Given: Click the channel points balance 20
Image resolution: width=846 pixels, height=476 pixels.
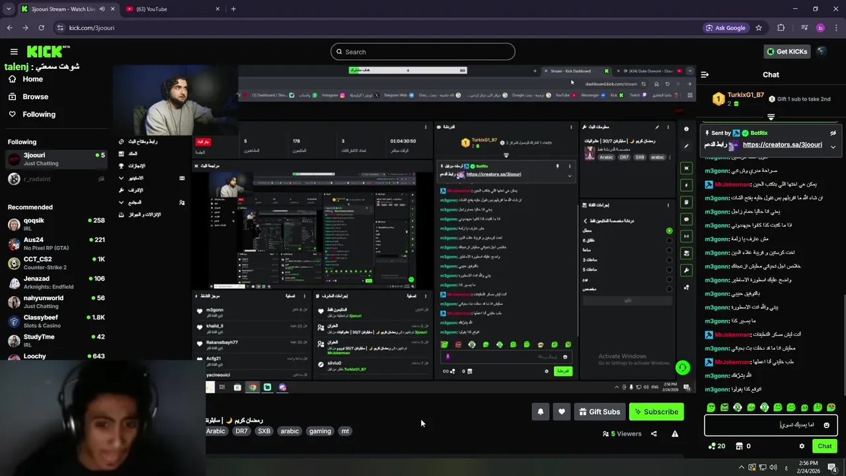Looking at the screenshot, I should pyautogui.click(x=716, y=446).
